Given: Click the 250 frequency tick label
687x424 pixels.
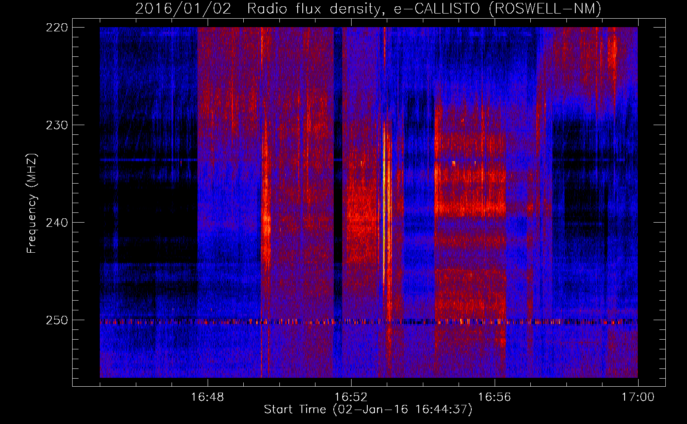Looking at the screenshot, I should (56, 320).
